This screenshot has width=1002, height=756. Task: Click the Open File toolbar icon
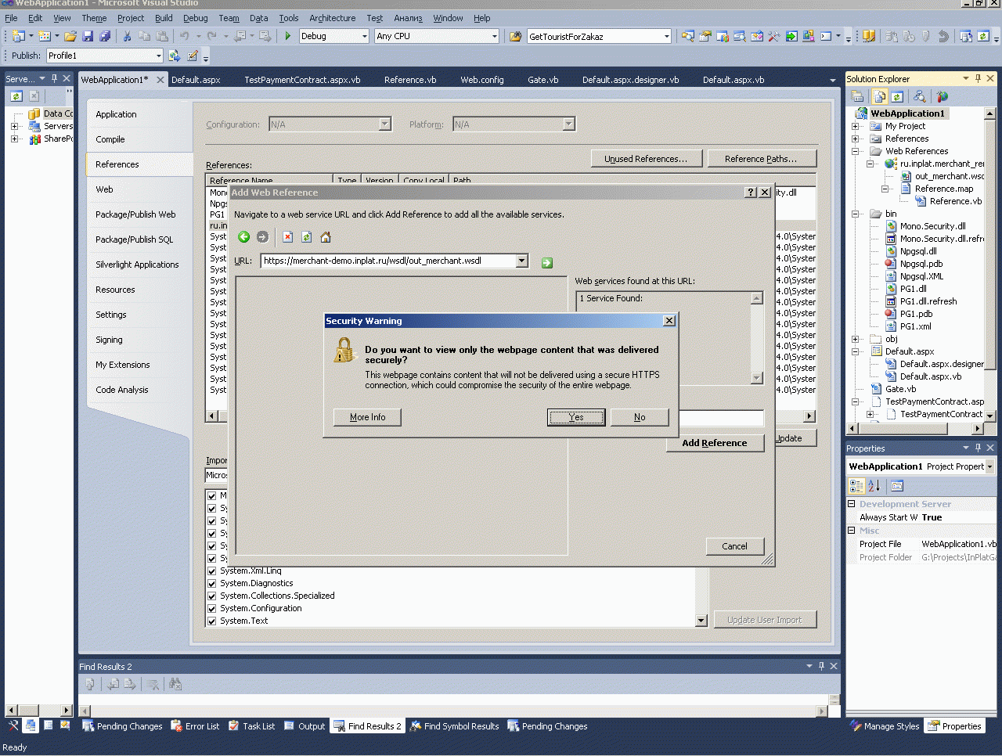[x=70, y=36]
